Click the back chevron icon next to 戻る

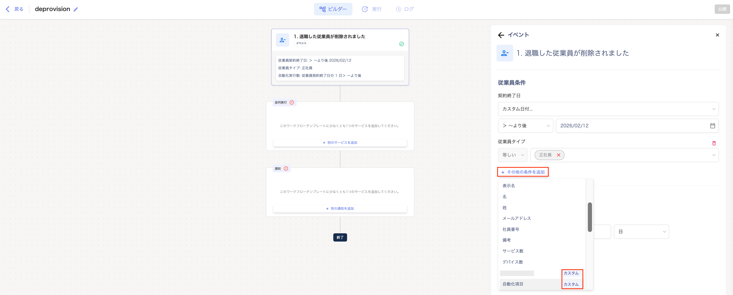click(8, 9)
